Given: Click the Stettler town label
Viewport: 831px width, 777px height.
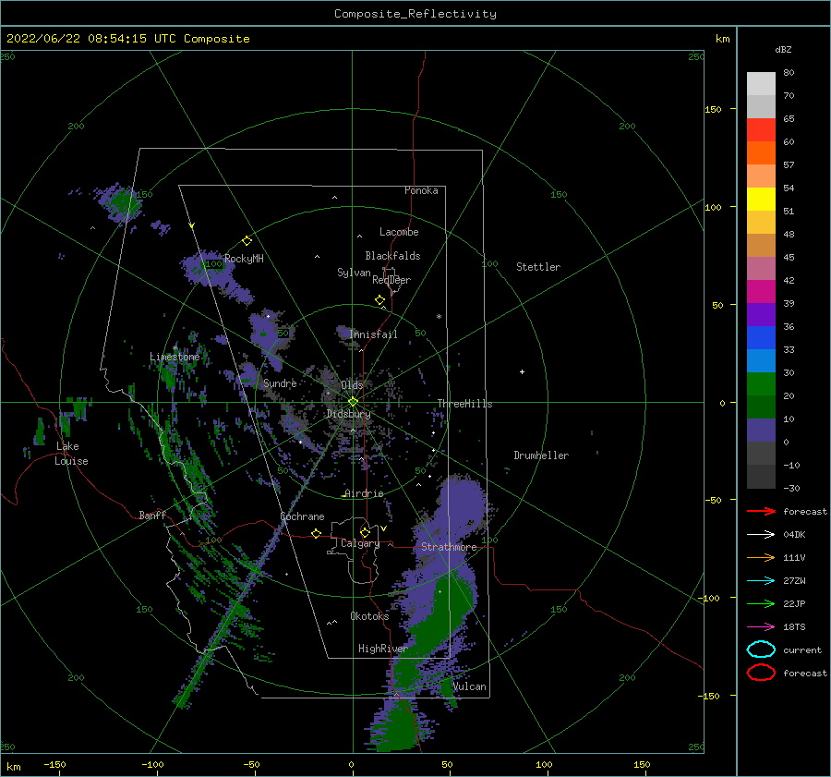Looking at the screenshot, I should (538, 267).
